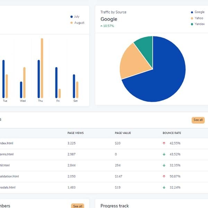Toggle the Yandex legend item in pie chart
The image size is (208, 208).
[x=198, y=24]
